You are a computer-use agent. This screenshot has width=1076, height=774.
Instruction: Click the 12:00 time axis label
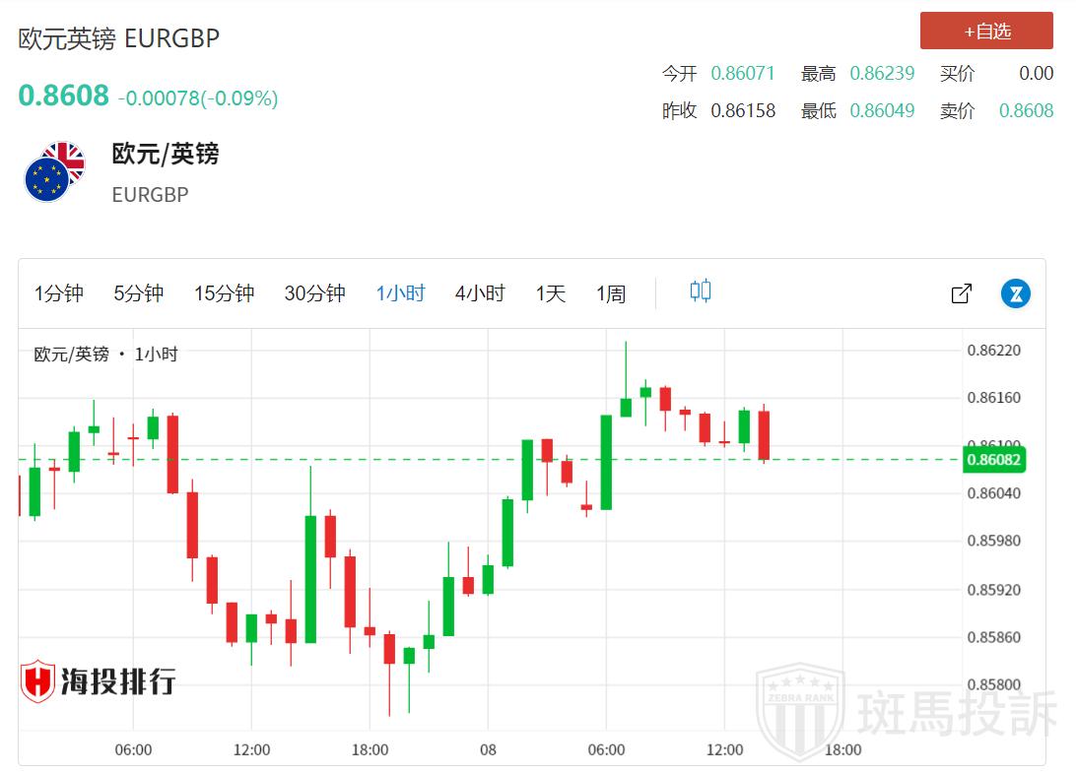point(251,749)
